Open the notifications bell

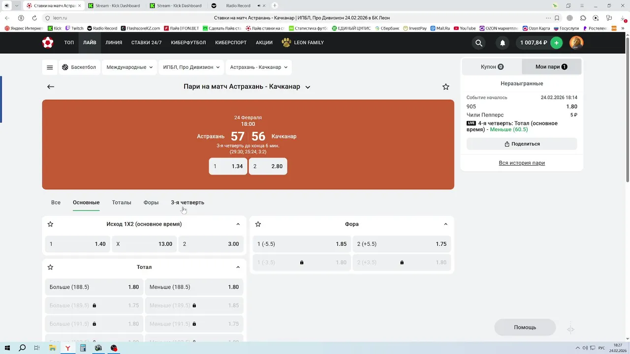pos(503,43)
